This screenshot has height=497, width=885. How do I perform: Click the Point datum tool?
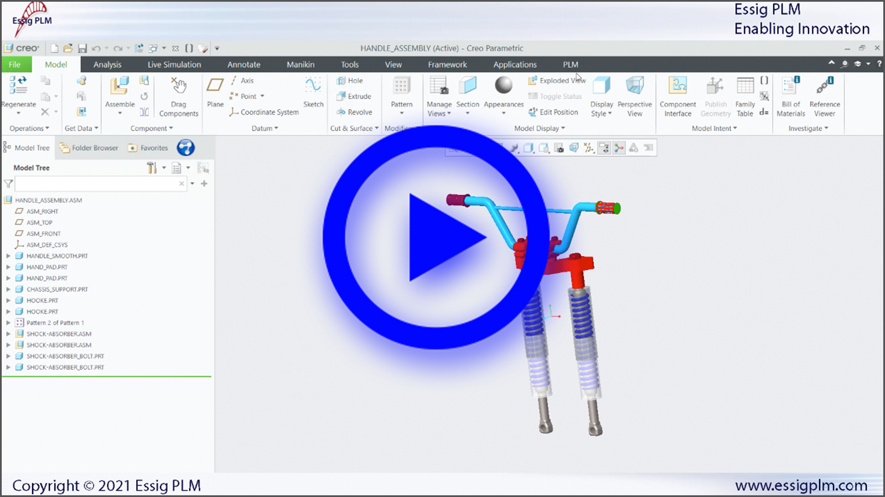click(247, 96)
